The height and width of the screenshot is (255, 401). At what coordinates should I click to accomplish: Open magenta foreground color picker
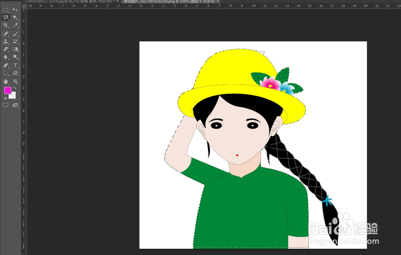(7, 90)
